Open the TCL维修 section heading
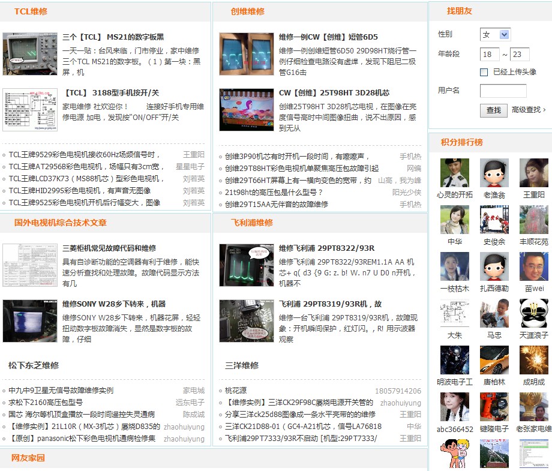Viewport: 552px width, 471px height. (31, 11)
